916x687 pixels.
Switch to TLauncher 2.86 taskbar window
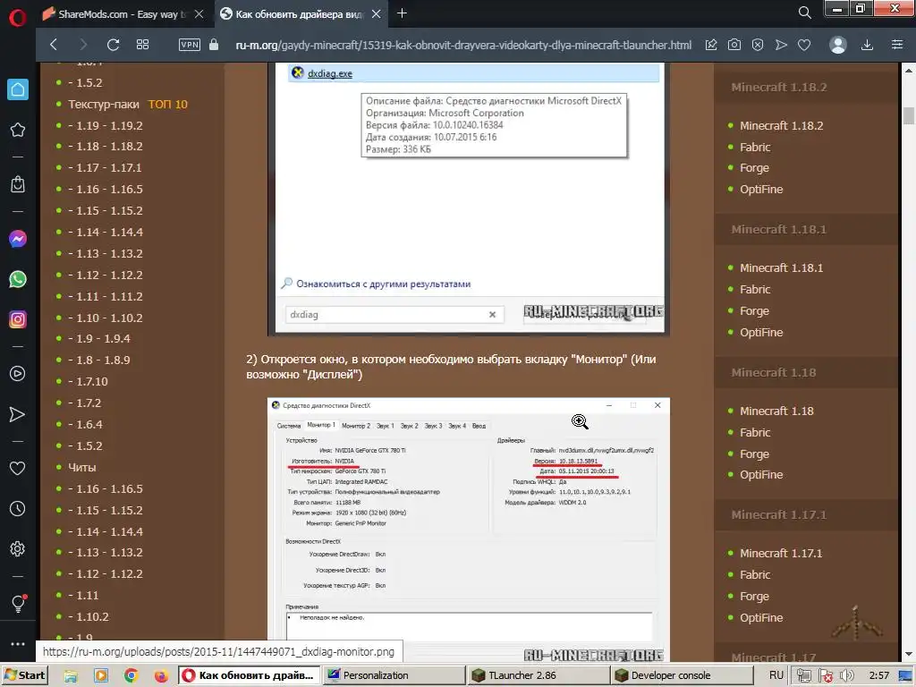(538, 675)
